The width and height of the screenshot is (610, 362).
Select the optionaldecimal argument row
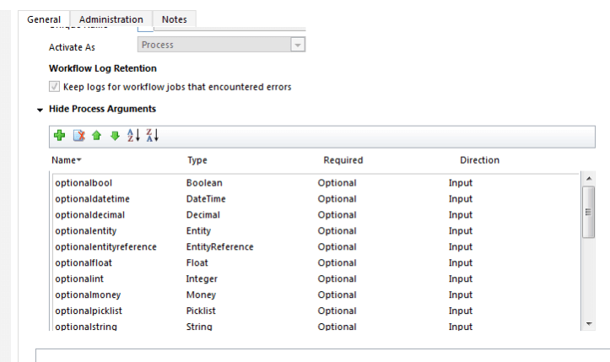[x=316, y=215]
